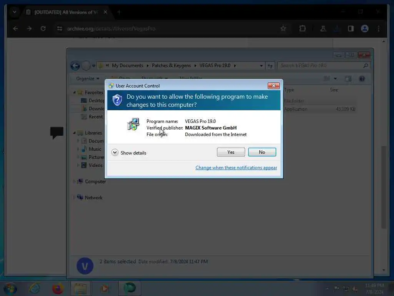Select Recent Places under Favorites
The height and width of the screenshot is (296, 394).
point(92,116)
